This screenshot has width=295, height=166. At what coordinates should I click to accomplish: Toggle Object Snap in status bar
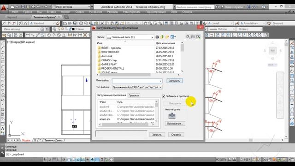pyautogui.click(x=69, y=160)
